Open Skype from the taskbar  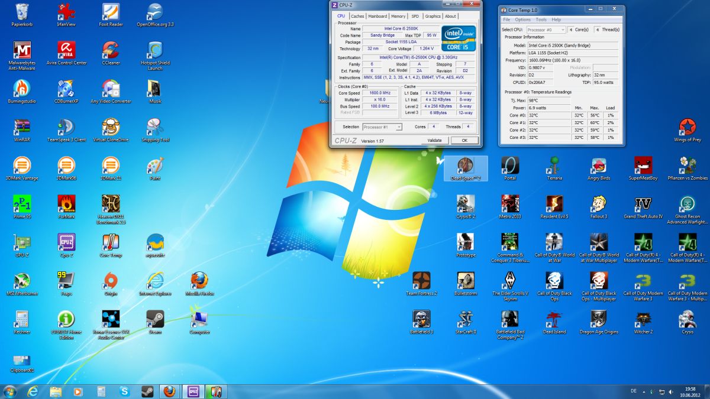(x=125, y=391)
